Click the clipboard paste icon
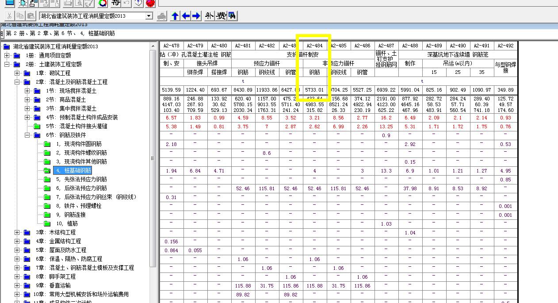Image resolution: width=558 pixels, height=303 pixels. [30, 16]
